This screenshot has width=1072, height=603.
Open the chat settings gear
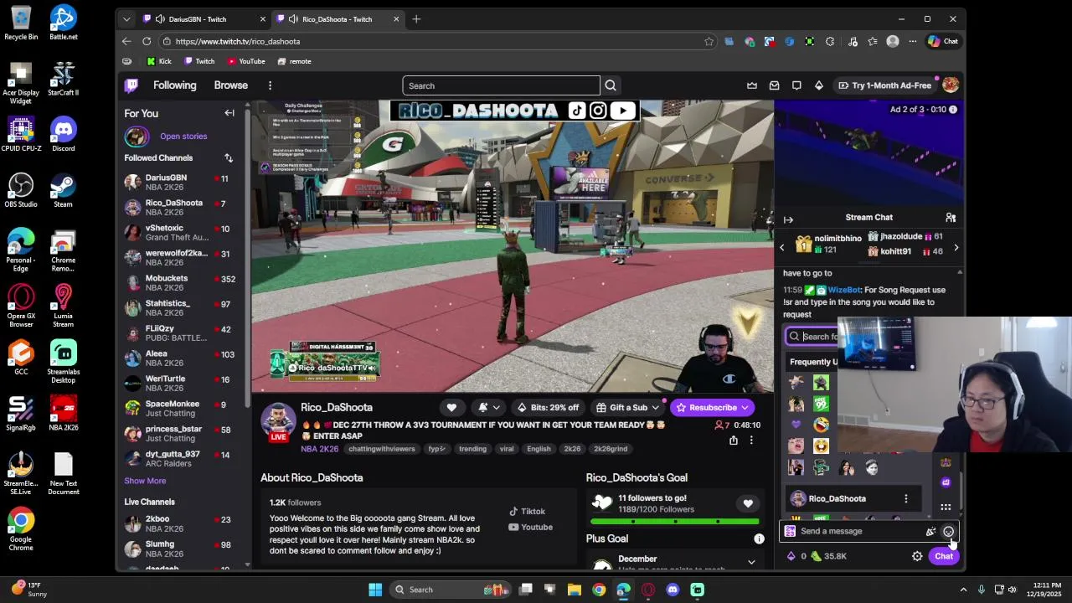[x=917, y=556]
